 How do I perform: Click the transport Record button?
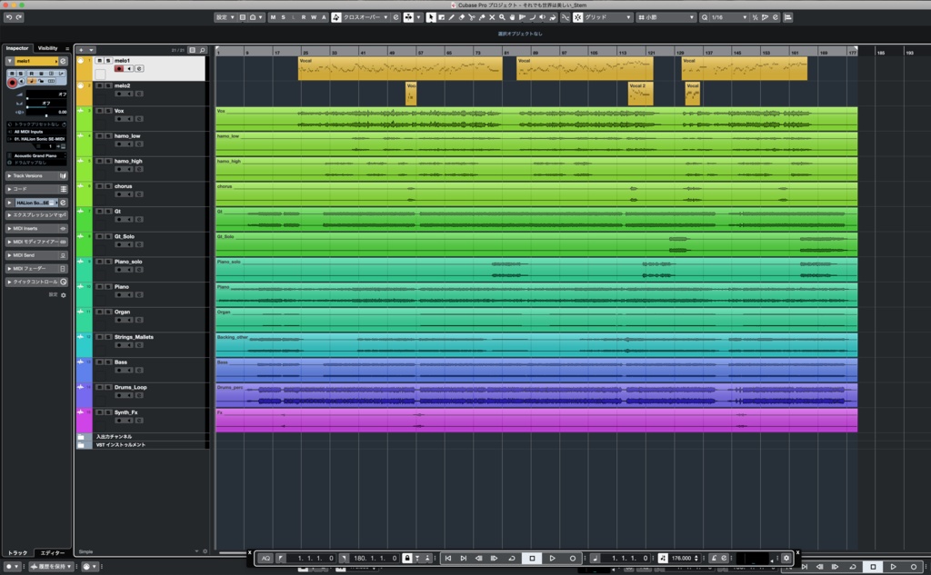[x=573, y=558]
